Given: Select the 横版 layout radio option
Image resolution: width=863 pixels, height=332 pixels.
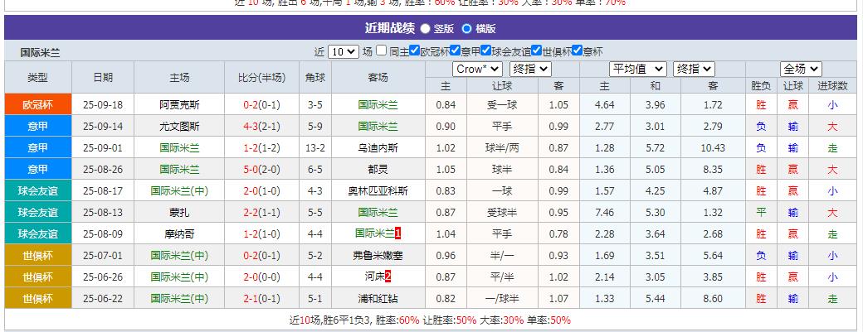Looking at the screenshot, I should click(466, 28).
